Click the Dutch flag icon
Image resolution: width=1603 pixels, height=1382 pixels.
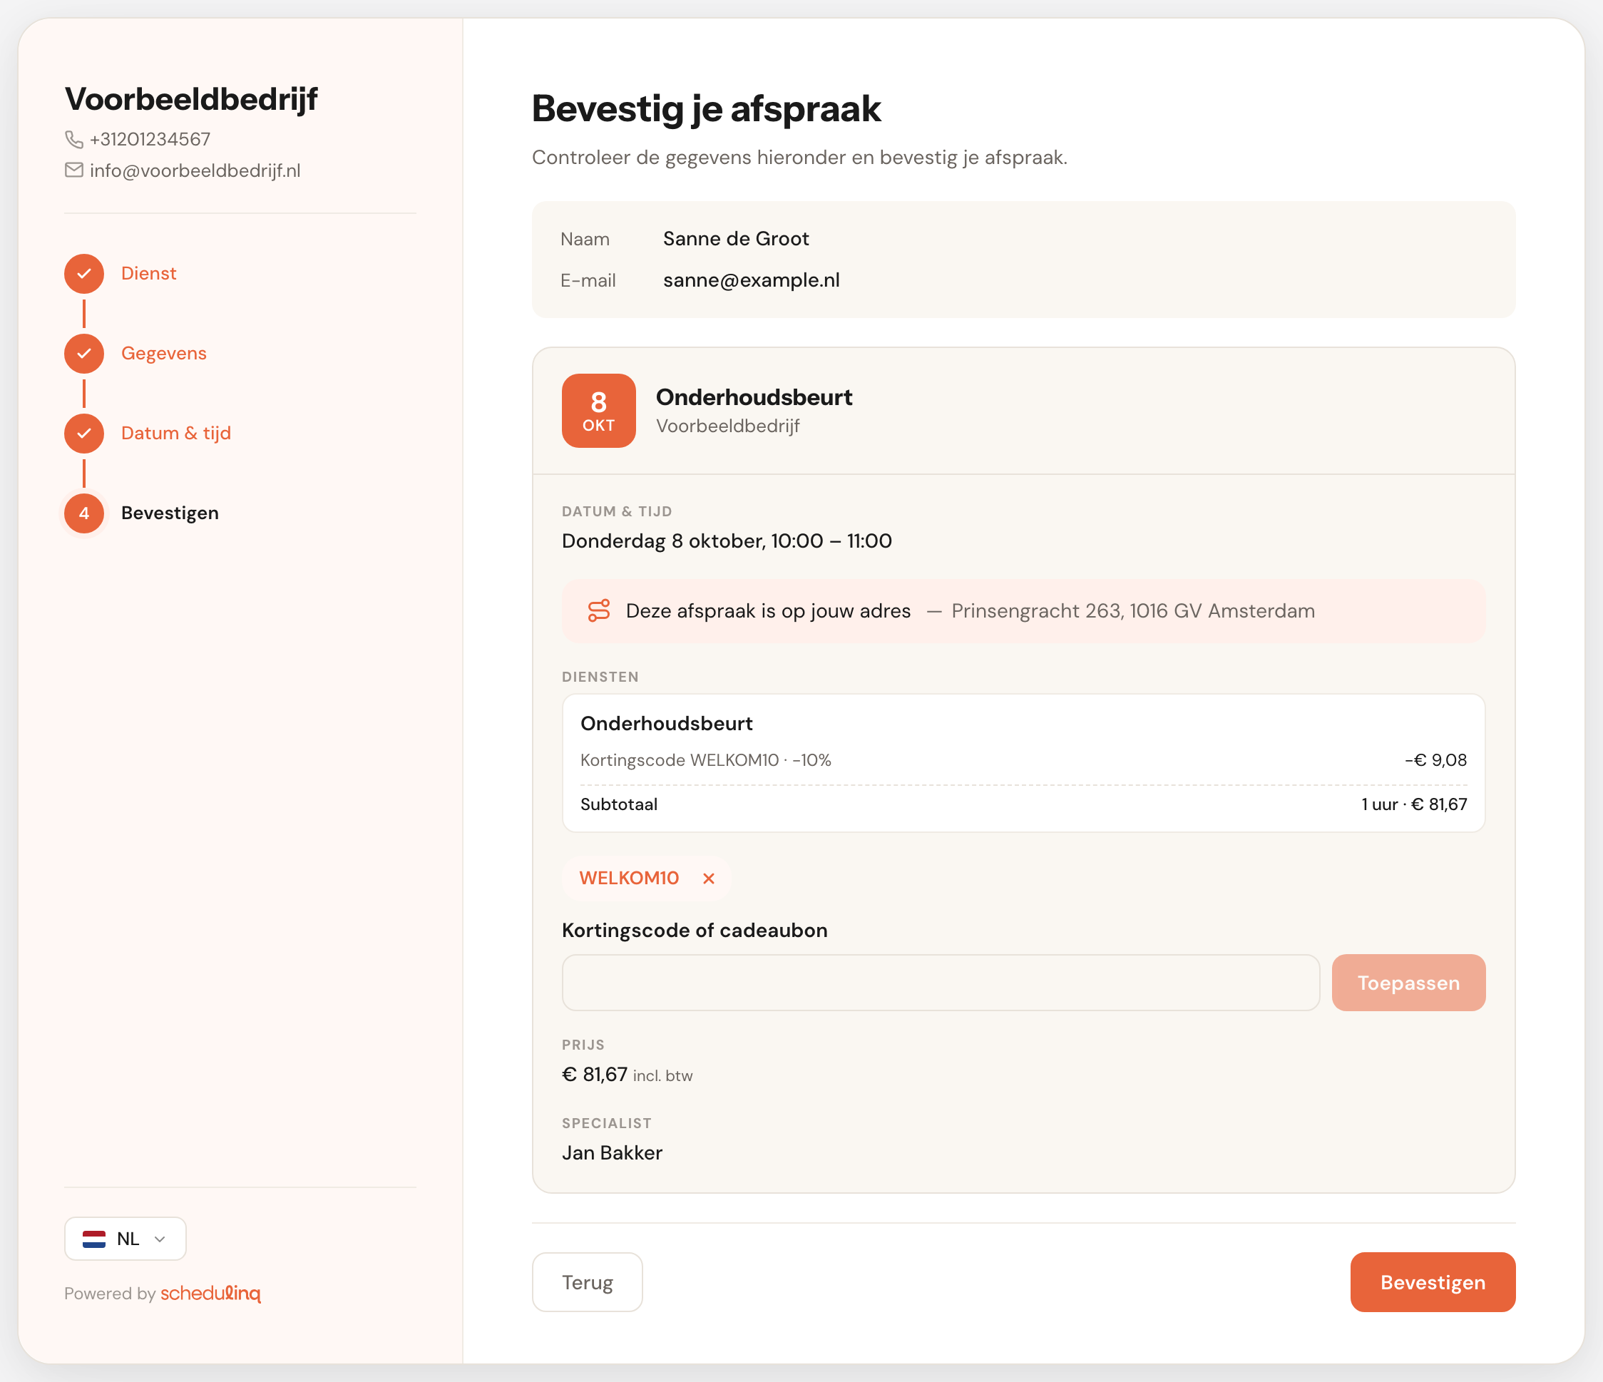click(94, 1239)
